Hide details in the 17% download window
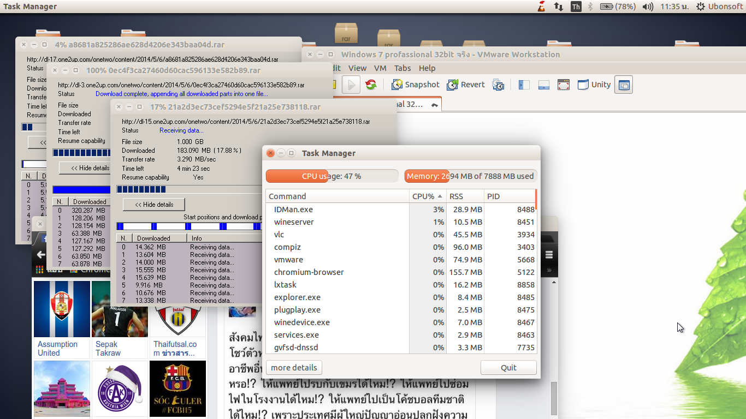The width and height of the screenshot is (746, 419). coord(155,205)
